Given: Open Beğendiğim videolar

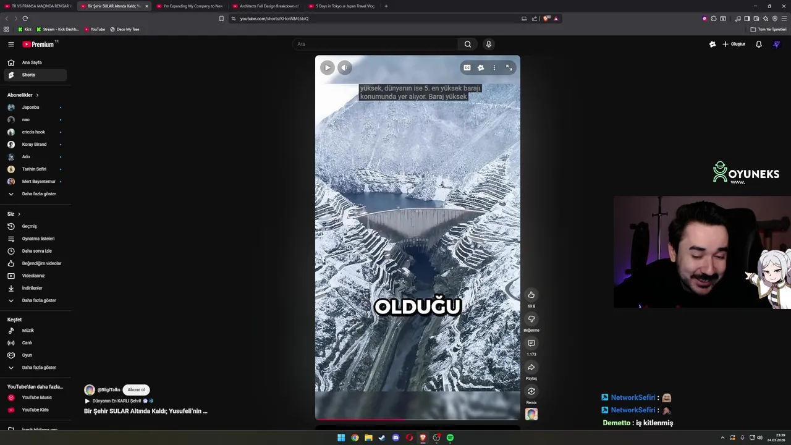Looking at the screenshot, I should (x=35, y=263).
